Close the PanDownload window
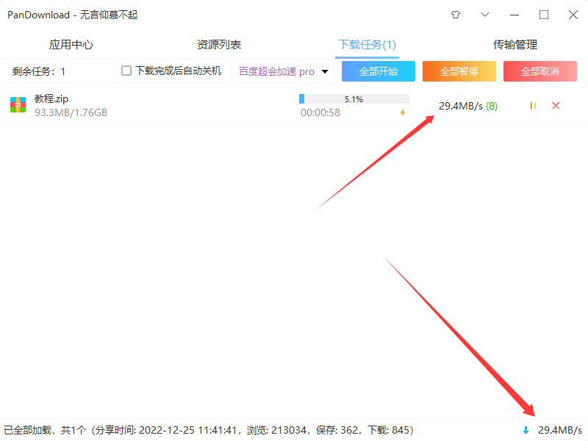Screen dimensions: 588x441 pyautogui.click(x=573, y=15)
